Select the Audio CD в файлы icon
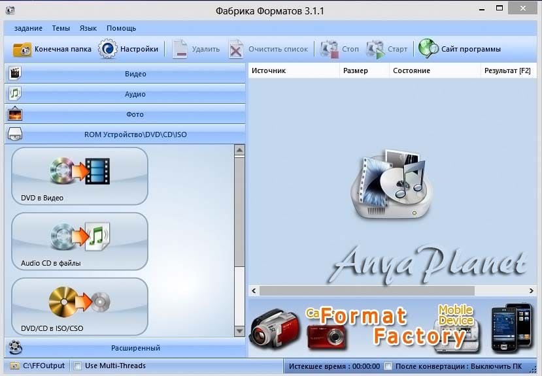542x376 pixels. click(x=80, y=236)
